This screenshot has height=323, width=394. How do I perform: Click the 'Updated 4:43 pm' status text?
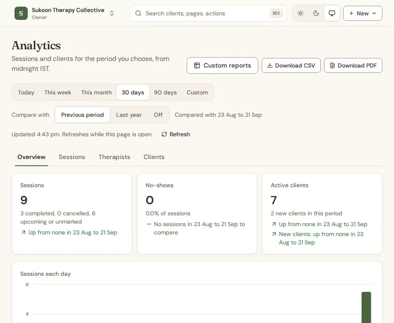[82, 134]
